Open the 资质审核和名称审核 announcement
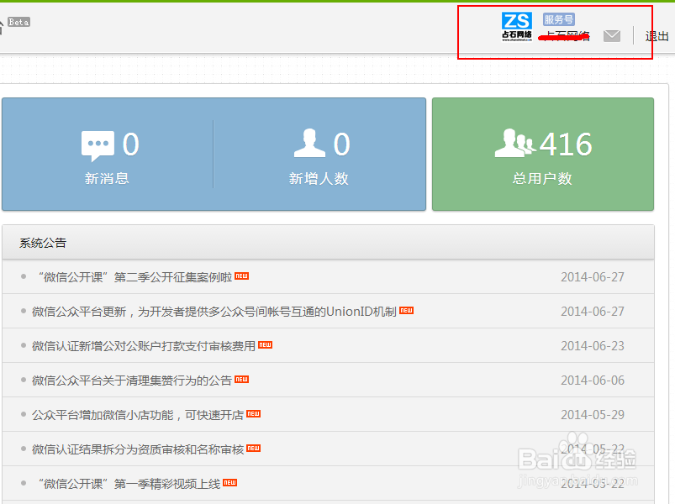This screenshot has height=504, width=675. (139, 449)
